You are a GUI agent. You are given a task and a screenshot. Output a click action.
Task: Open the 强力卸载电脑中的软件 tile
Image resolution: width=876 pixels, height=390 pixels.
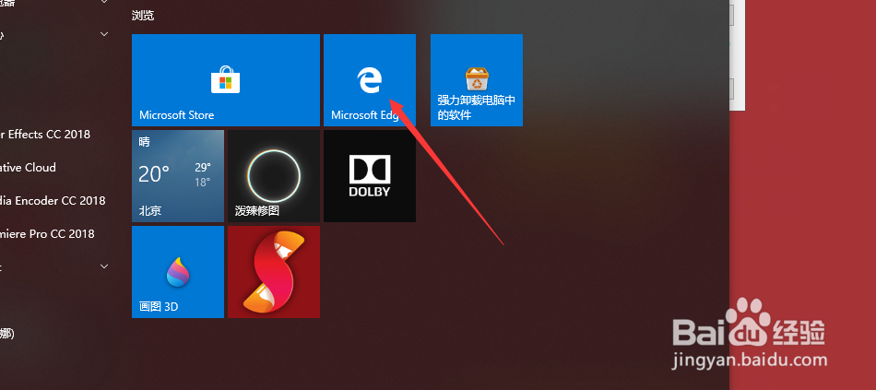click(x=477, y=80)
